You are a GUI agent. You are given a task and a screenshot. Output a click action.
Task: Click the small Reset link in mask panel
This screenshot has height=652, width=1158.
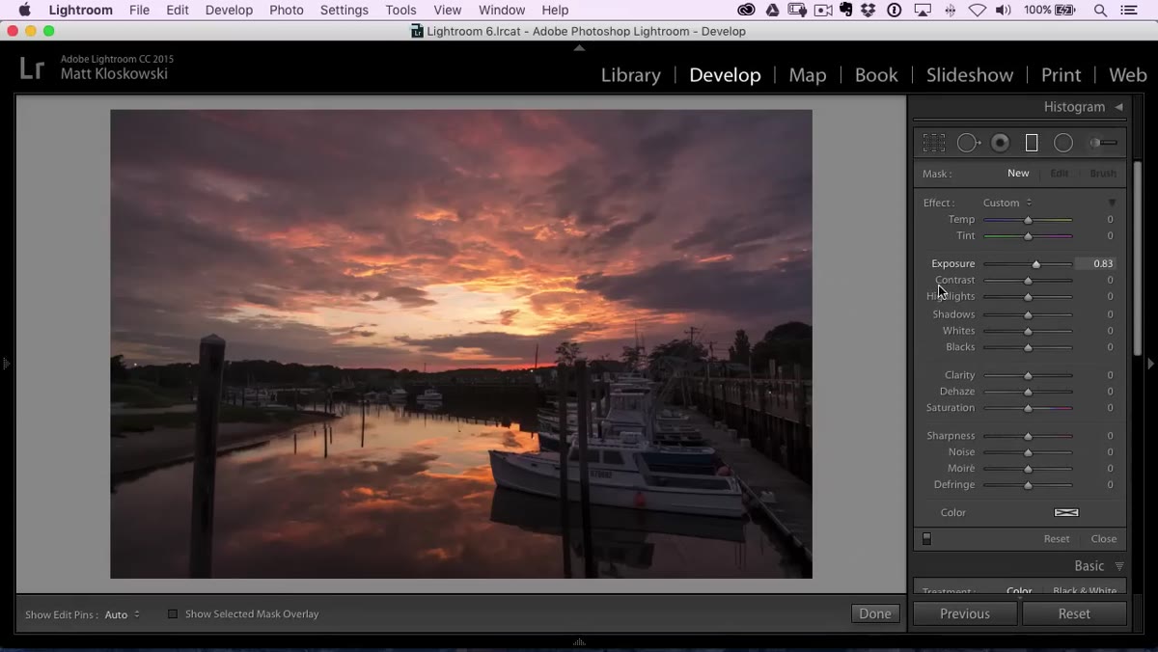pyautogui.click(x=1057, y=539)
